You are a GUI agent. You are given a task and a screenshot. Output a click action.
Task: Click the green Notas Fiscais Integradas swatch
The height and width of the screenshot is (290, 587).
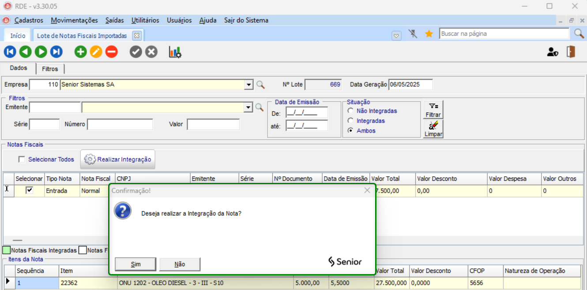(x=7, y=250)
